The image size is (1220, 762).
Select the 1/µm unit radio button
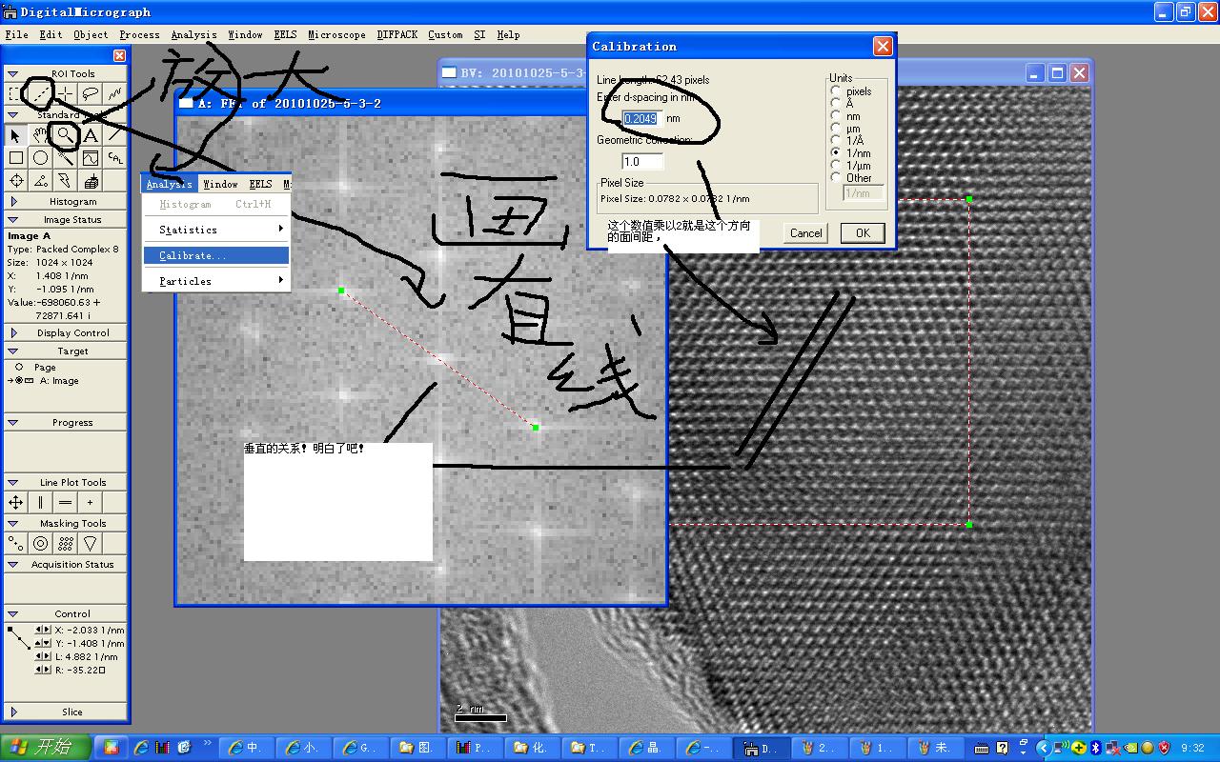(x=836, y=165)
